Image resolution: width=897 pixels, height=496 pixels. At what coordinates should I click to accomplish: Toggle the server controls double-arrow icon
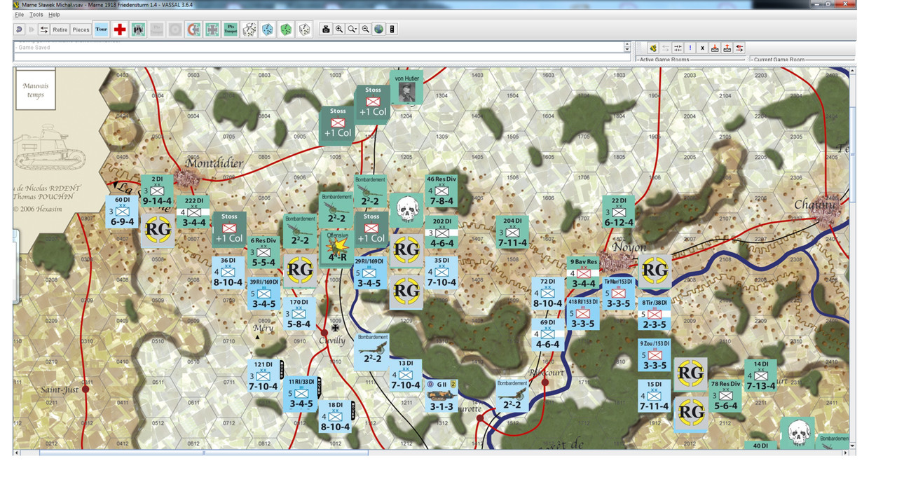point(44,29)
